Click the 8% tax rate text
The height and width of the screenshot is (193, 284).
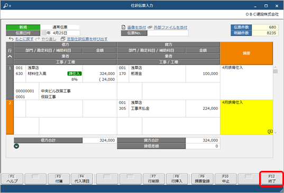(x=75, y=80)
